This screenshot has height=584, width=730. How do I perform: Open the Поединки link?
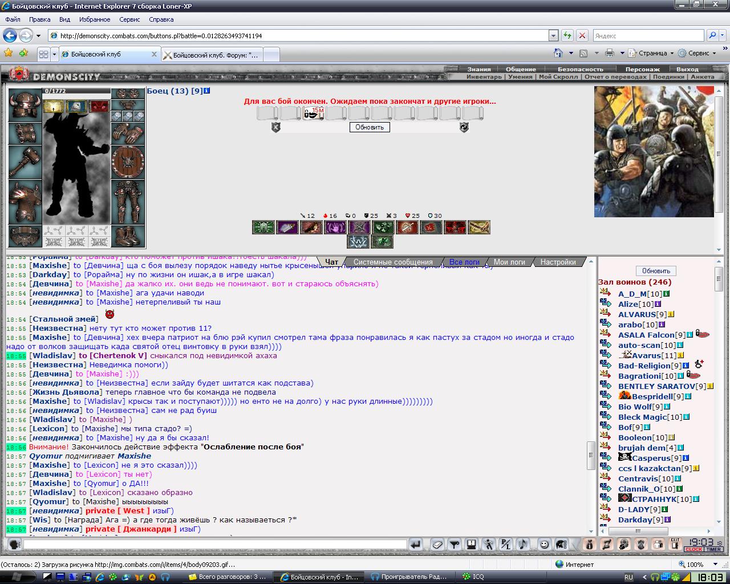(668, 76)
